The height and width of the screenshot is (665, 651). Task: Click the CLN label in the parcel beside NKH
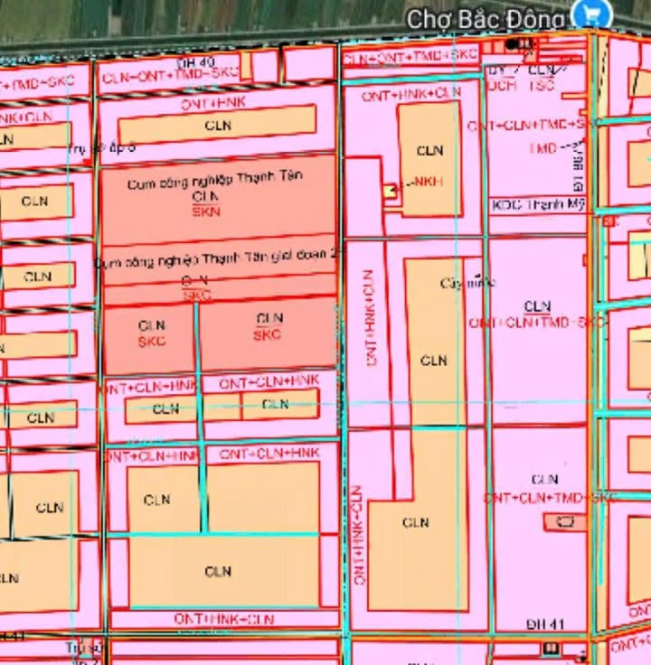click(429, 151)
